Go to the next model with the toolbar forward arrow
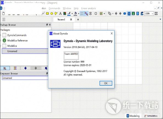The height and width of the screenshot is (119, 163). point(120,13)
